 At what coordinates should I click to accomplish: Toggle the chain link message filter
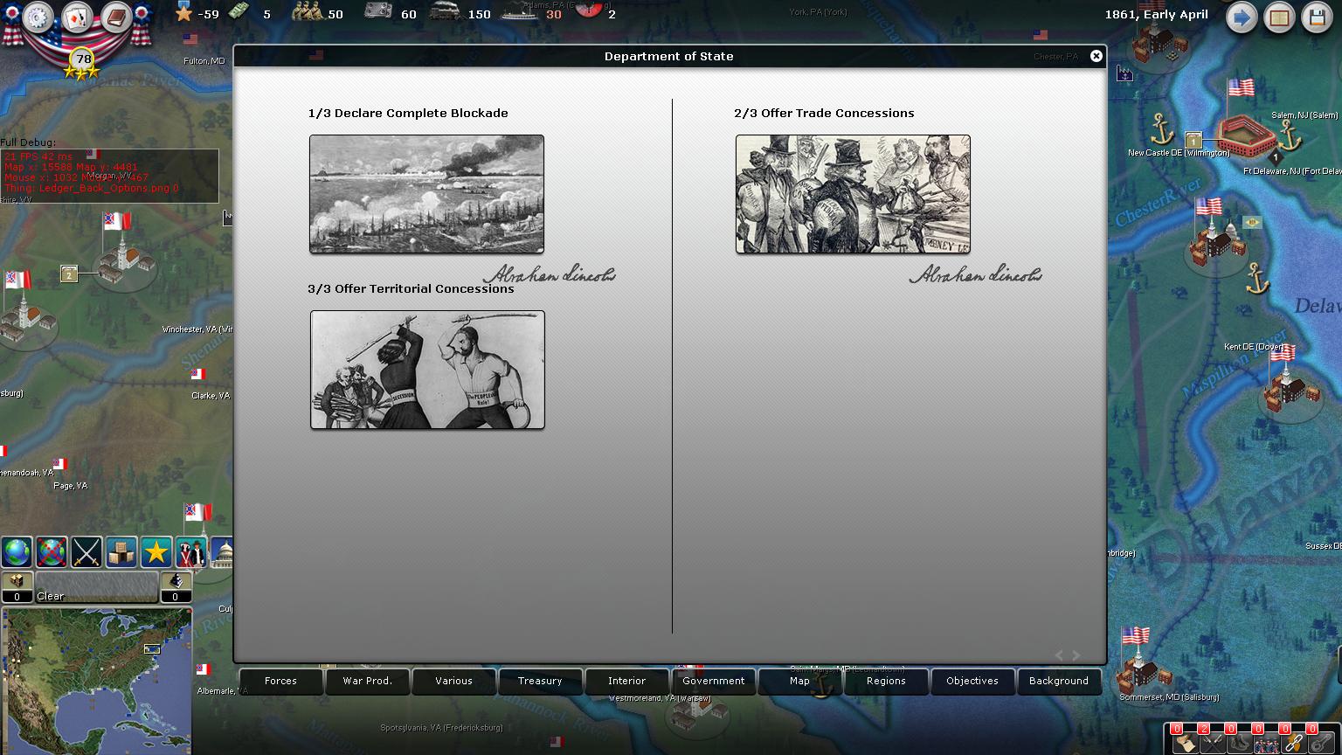point(1292,742)
